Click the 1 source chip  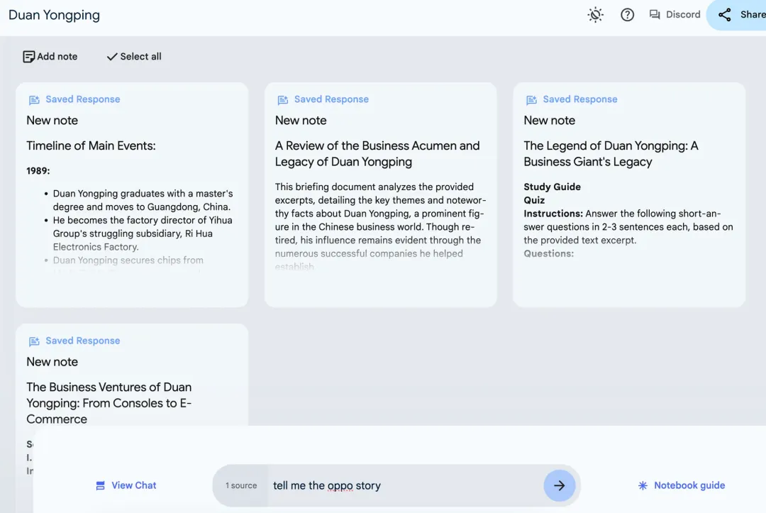241,485
